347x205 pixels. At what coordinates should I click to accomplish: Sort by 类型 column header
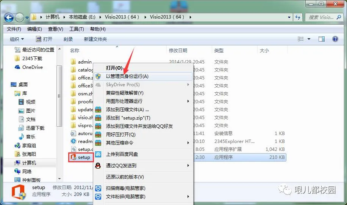pyautogui.click(x=219, y=50)
